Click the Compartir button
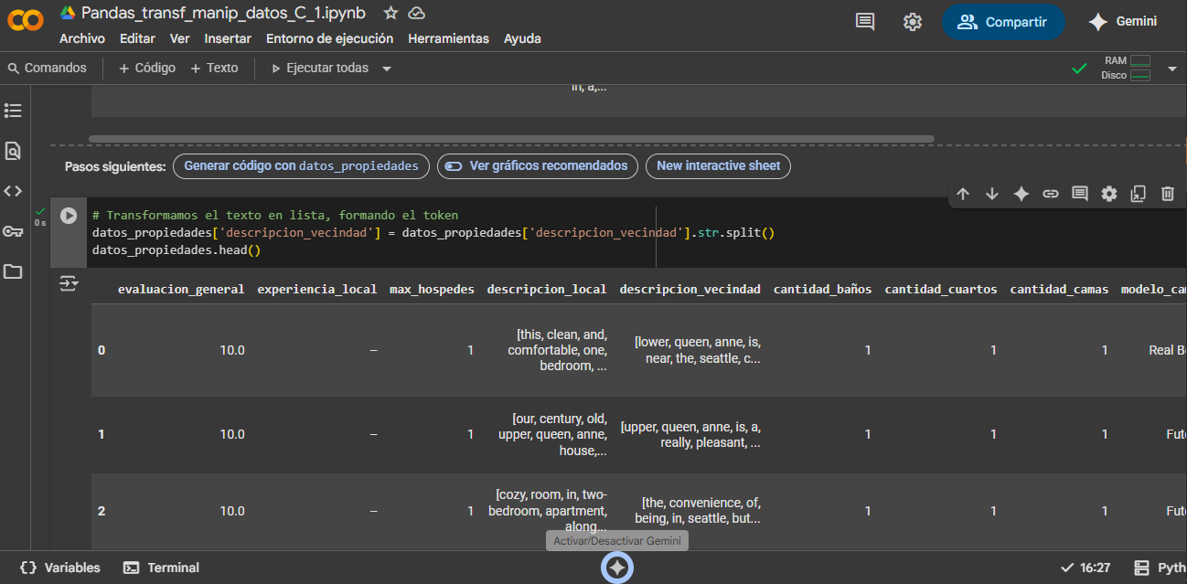This screenshot has width=1187, height=584. click(1003, 22)
